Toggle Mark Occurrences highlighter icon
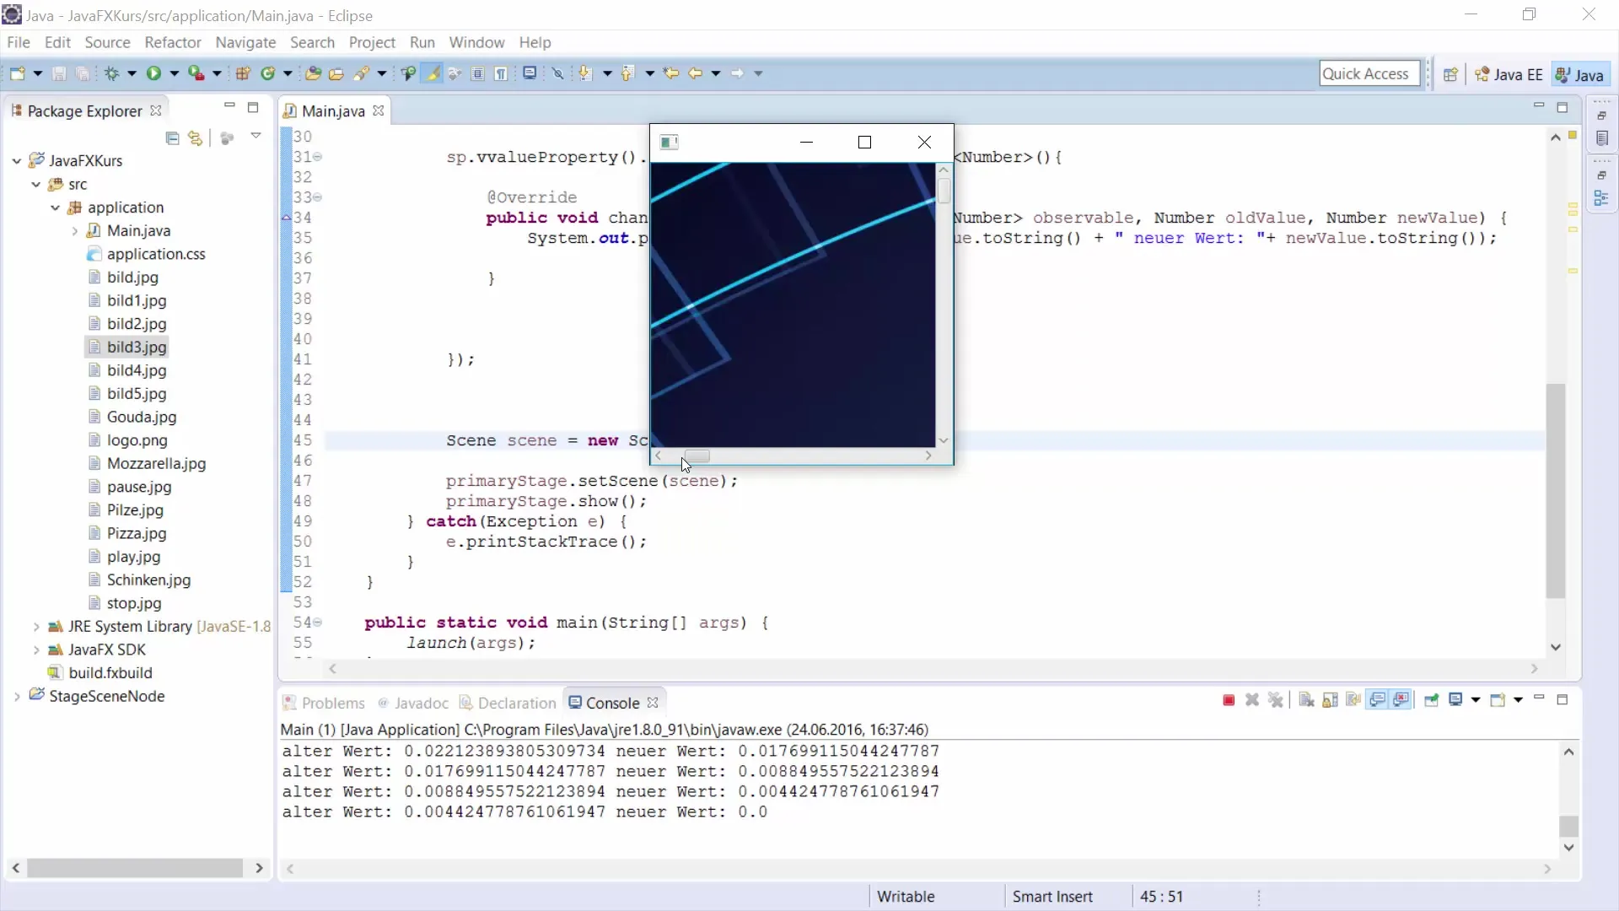Viewport: 1619px width, 911px height. point(433,73)
